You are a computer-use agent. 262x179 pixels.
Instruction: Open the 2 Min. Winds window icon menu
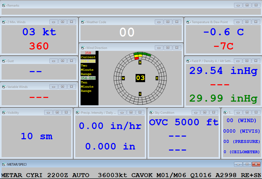(x=4, y=22)
